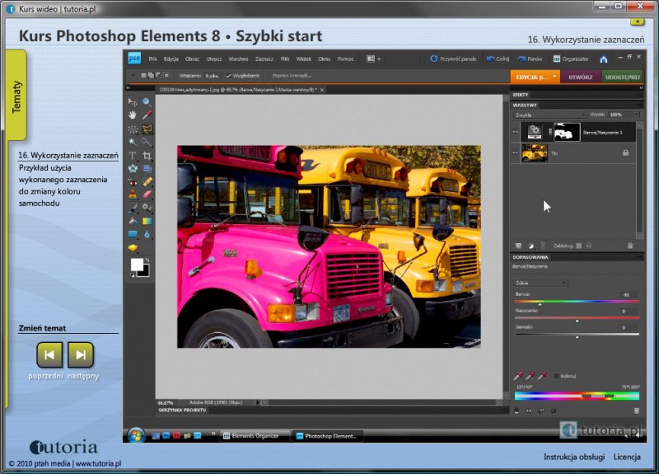Select the Magic Wand tool
The image size is (659, 474).
pyautogui.click(x=133, y=142)
